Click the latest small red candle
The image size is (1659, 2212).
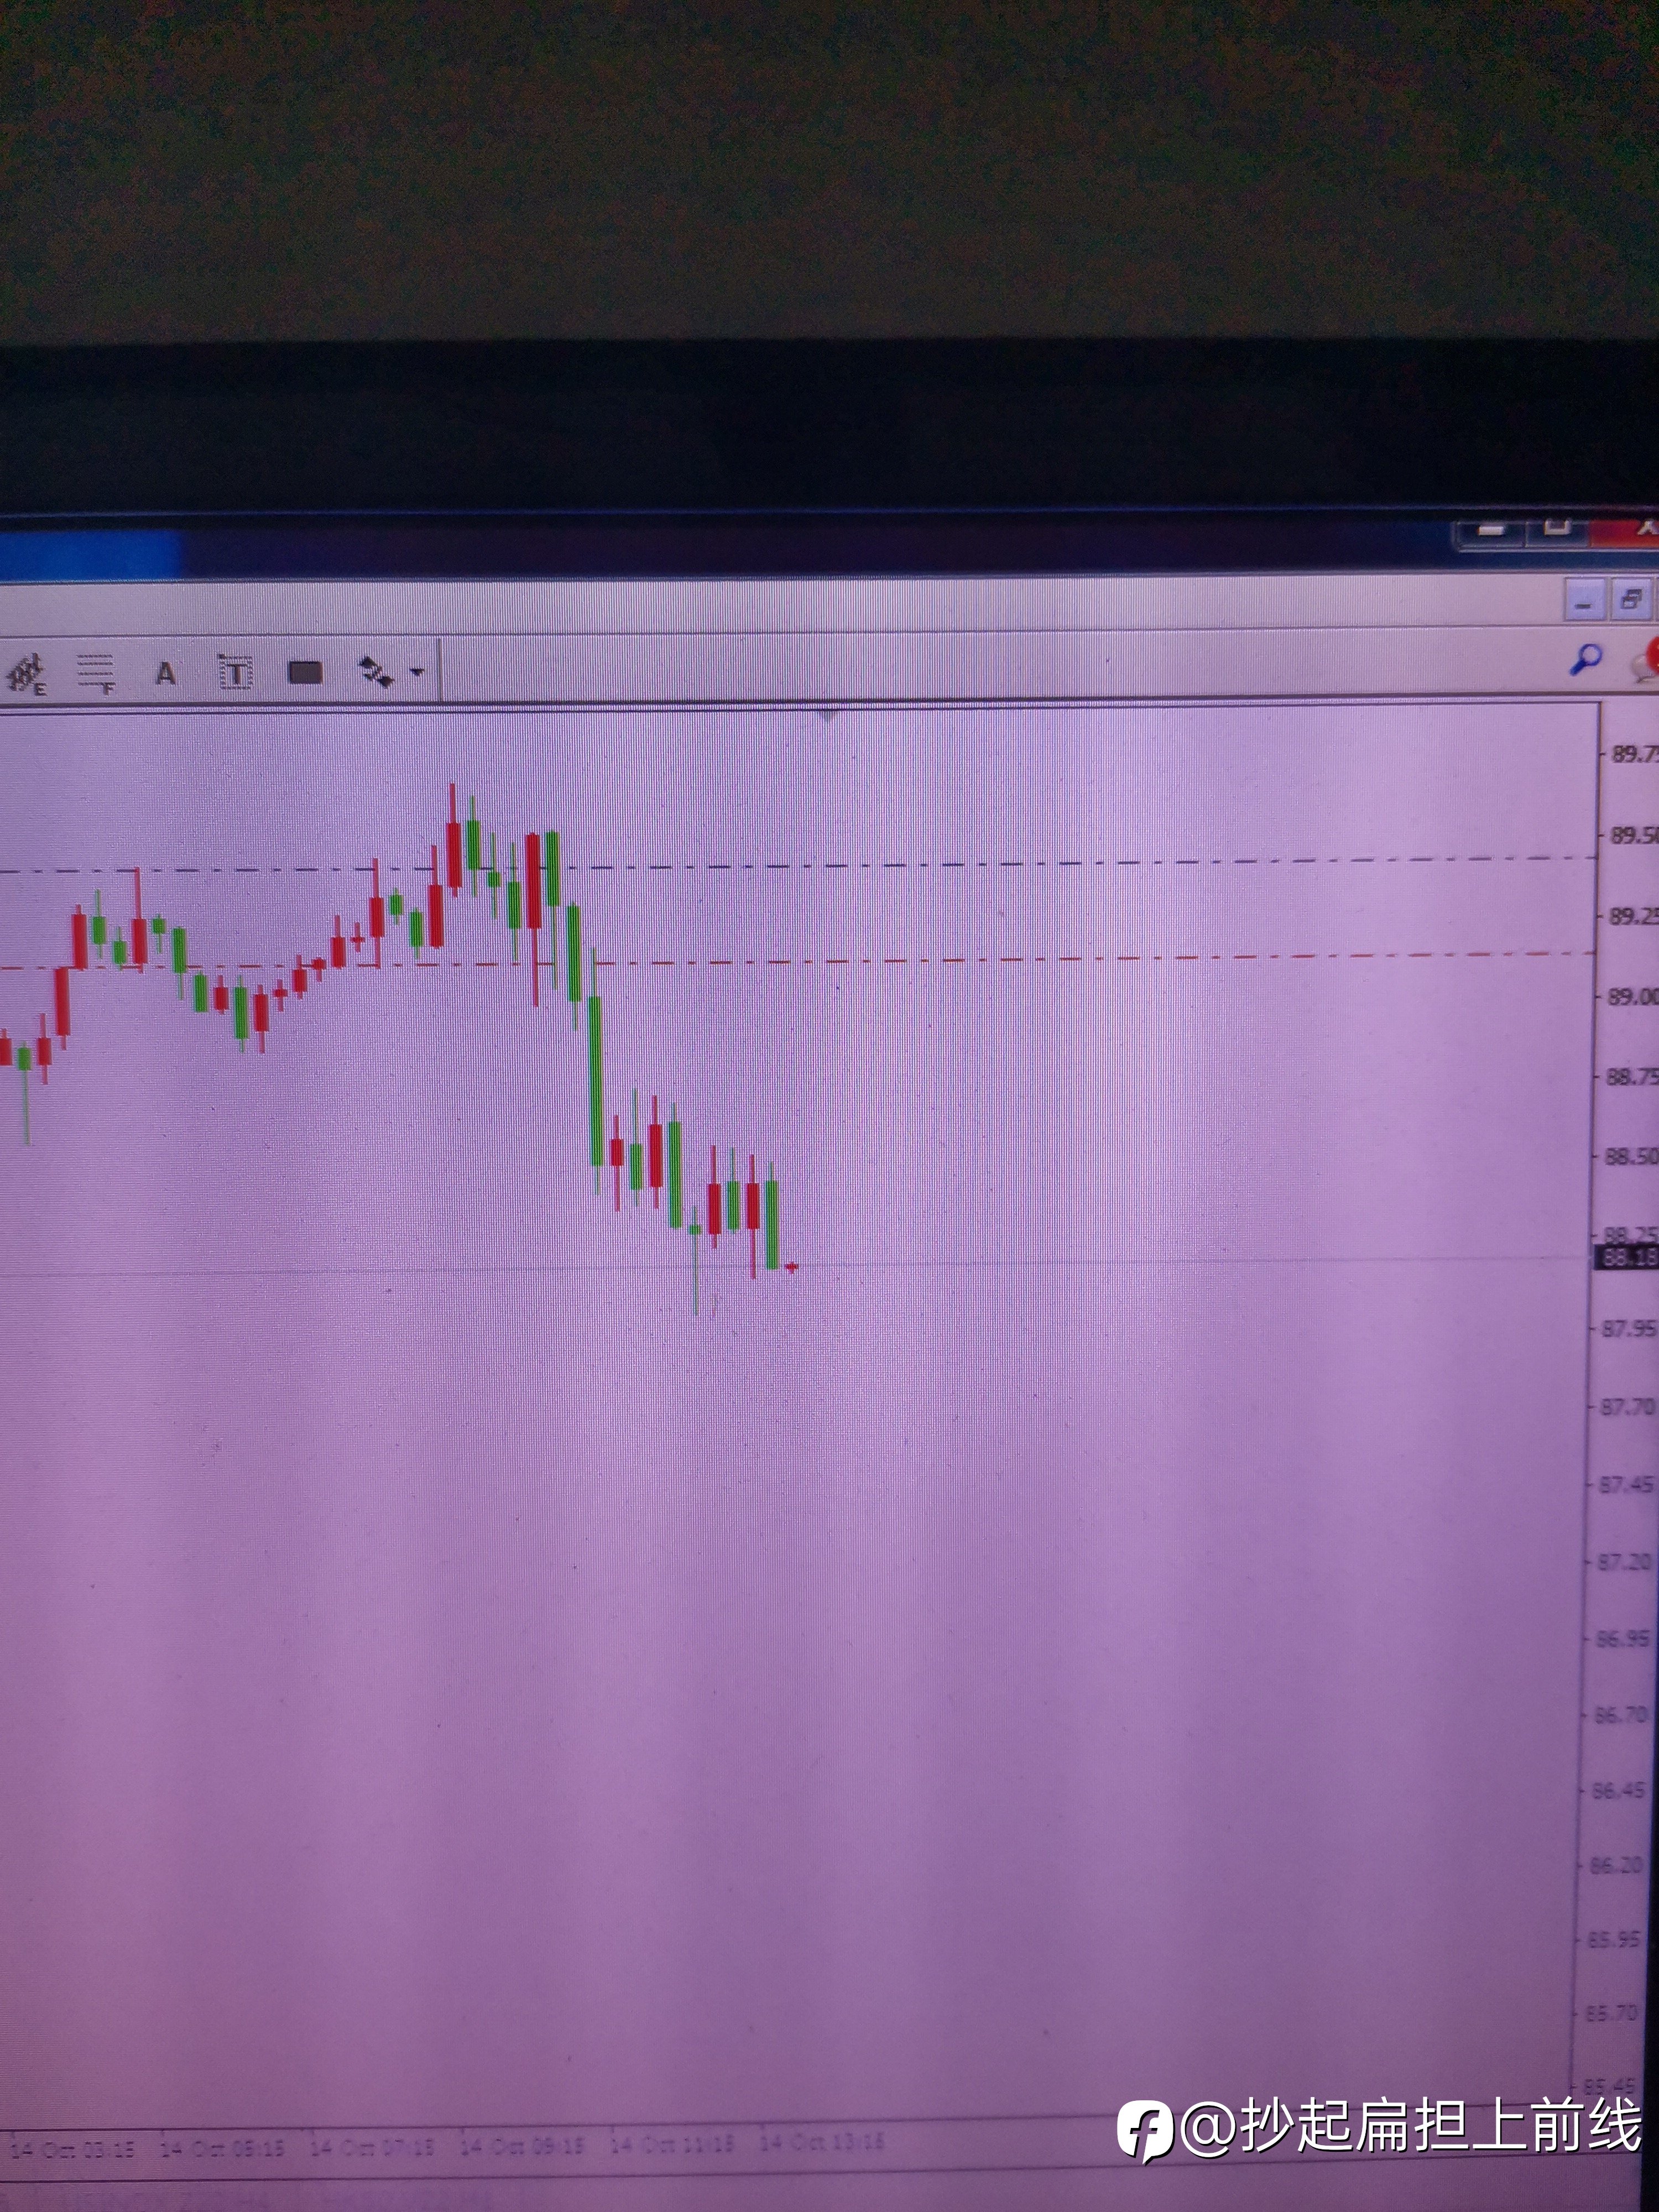792,1267
